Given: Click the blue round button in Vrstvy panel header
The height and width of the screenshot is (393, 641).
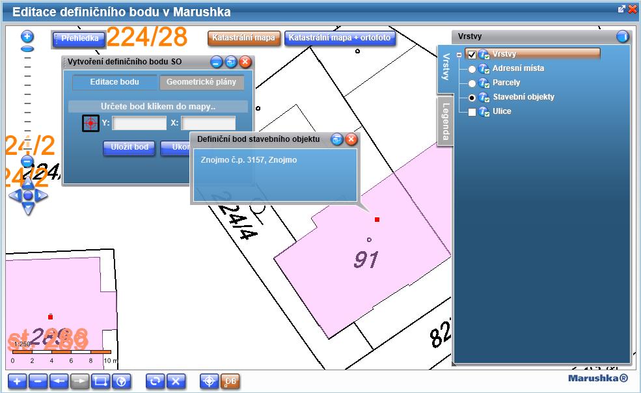Looking at the screenshot, I should coord(622,36).
